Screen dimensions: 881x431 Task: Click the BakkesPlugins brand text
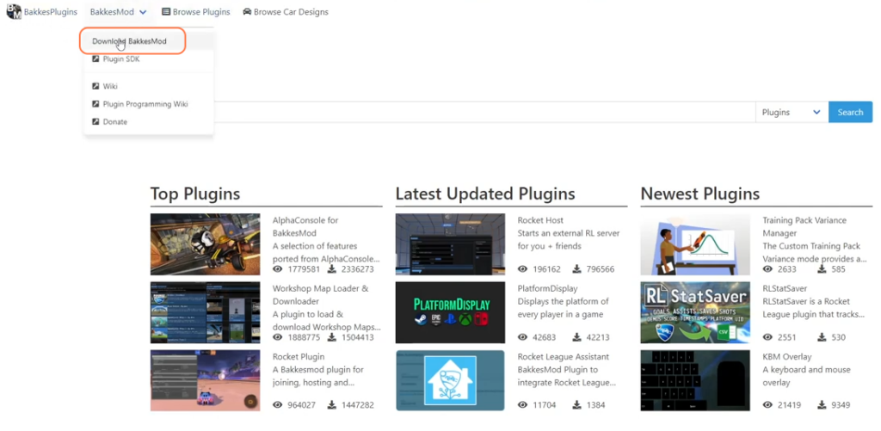click(51, 12)
